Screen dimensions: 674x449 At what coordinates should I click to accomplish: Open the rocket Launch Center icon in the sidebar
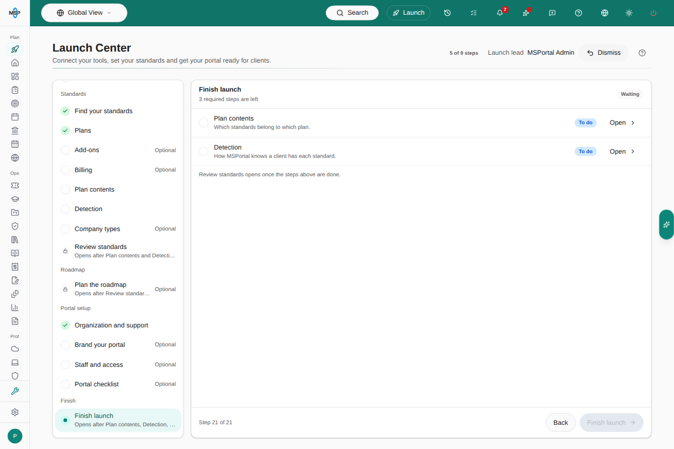[x=15, y=49]
